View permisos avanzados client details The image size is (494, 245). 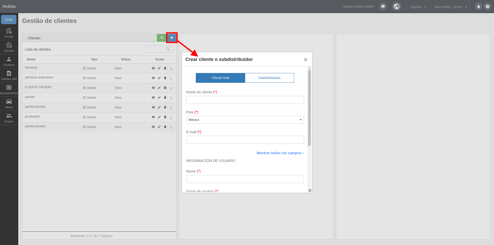[153, 78]
